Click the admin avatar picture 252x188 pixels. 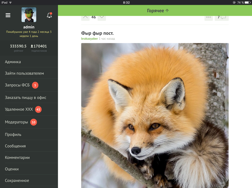click(29, 15)
